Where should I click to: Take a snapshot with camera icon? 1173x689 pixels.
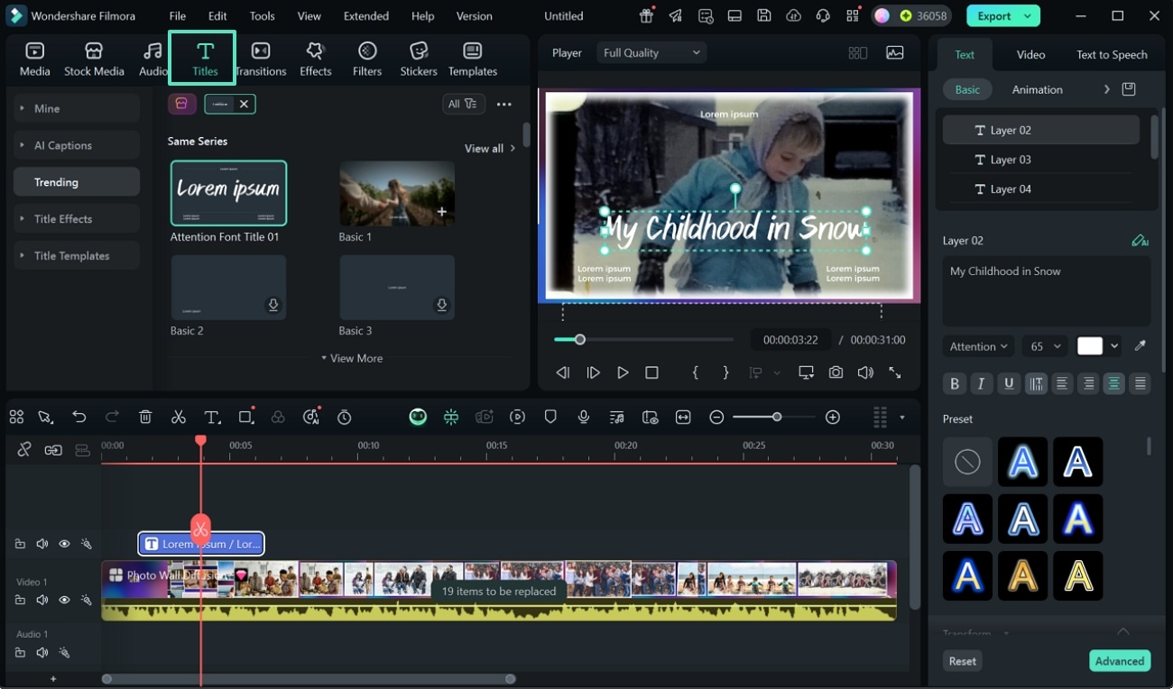(x=836, y=372)
